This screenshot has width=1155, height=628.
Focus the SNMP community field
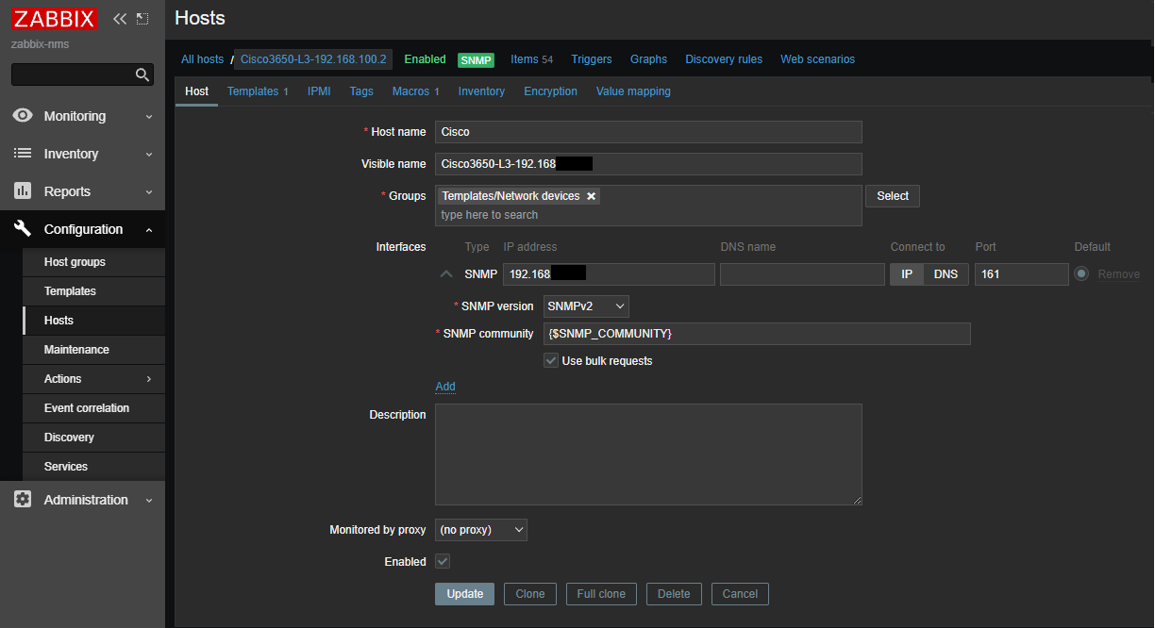point(757,334)
